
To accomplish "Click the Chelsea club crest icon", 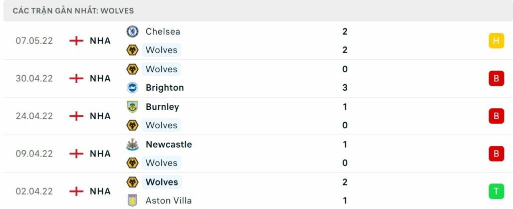I will coord(132,32).
